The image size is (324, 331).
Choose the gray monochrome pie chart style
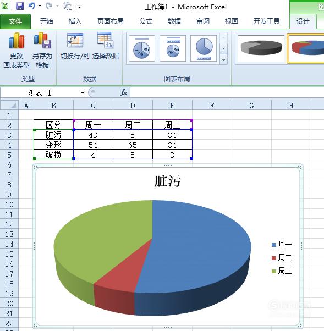tap(261, 48)
